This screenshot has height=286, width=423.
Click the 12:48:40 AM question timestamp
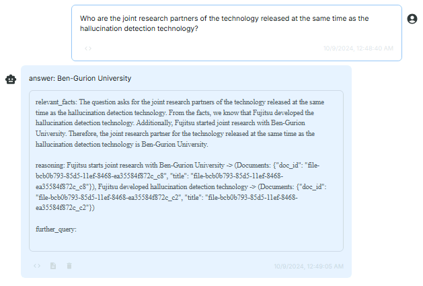(358, 48)
